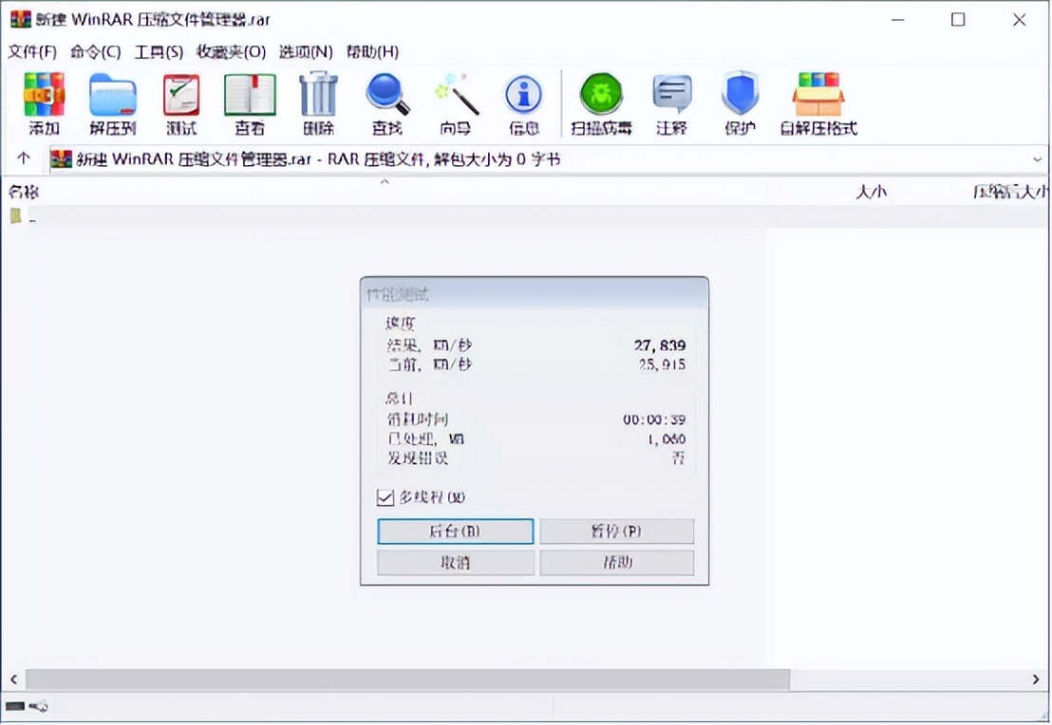The image size is (1052, 725).
Task: Cancel the benchmark with 取消 button
Action: [x=456, y=562]
